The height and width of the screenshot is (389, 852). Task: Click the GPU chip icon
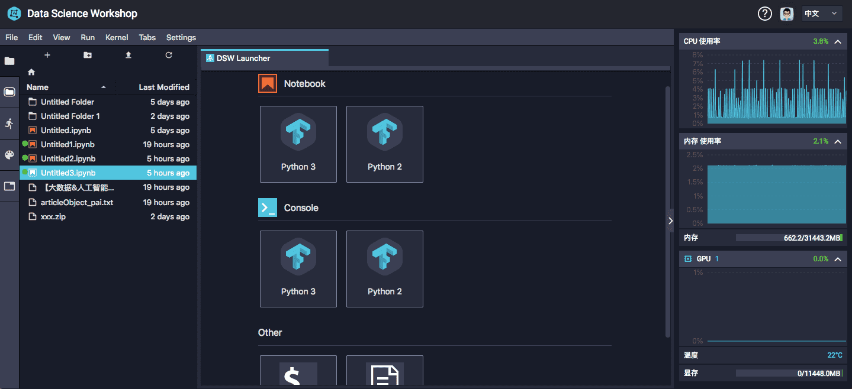click(688, 259)
